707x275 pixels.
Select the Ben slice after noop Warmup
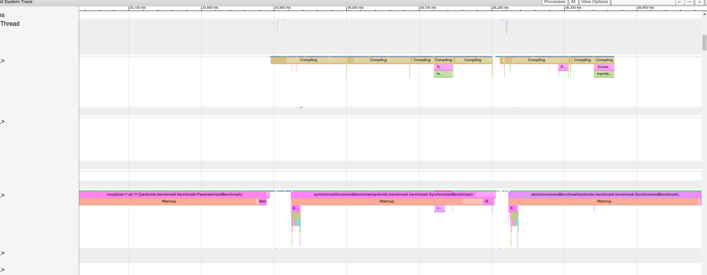click(263, 201)
